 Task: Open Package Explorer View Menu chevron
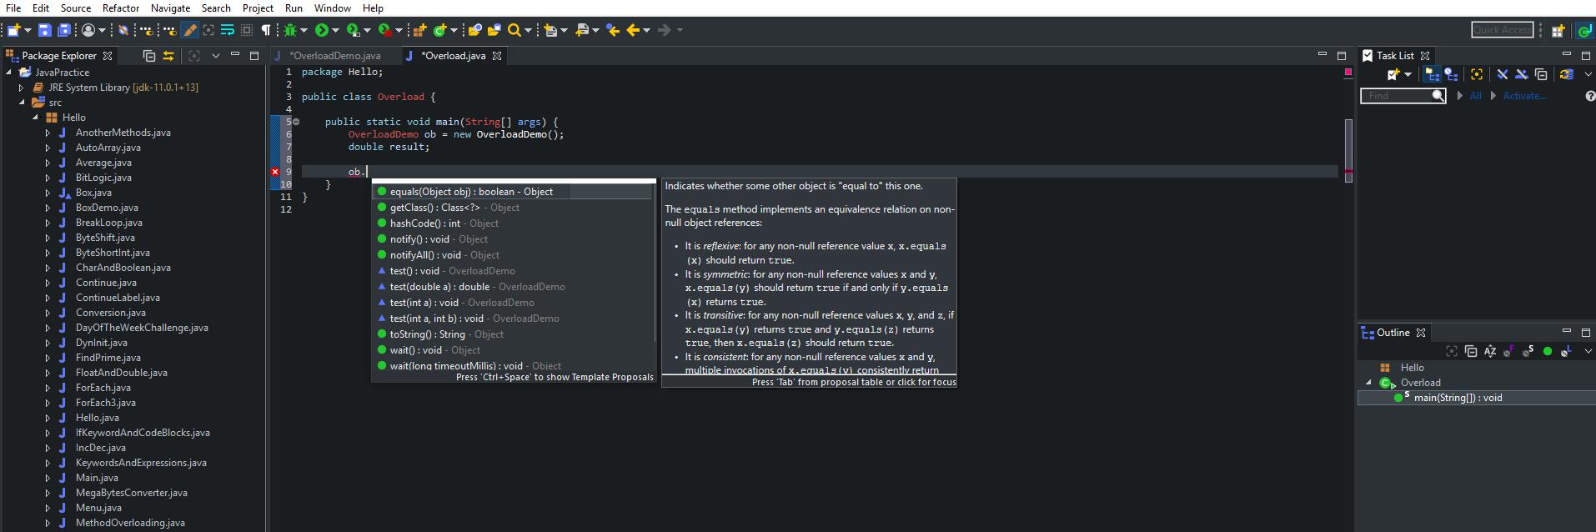click(x=215, y=56)
